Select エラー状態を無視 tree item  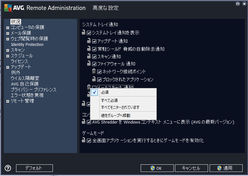tap(27, 95)
